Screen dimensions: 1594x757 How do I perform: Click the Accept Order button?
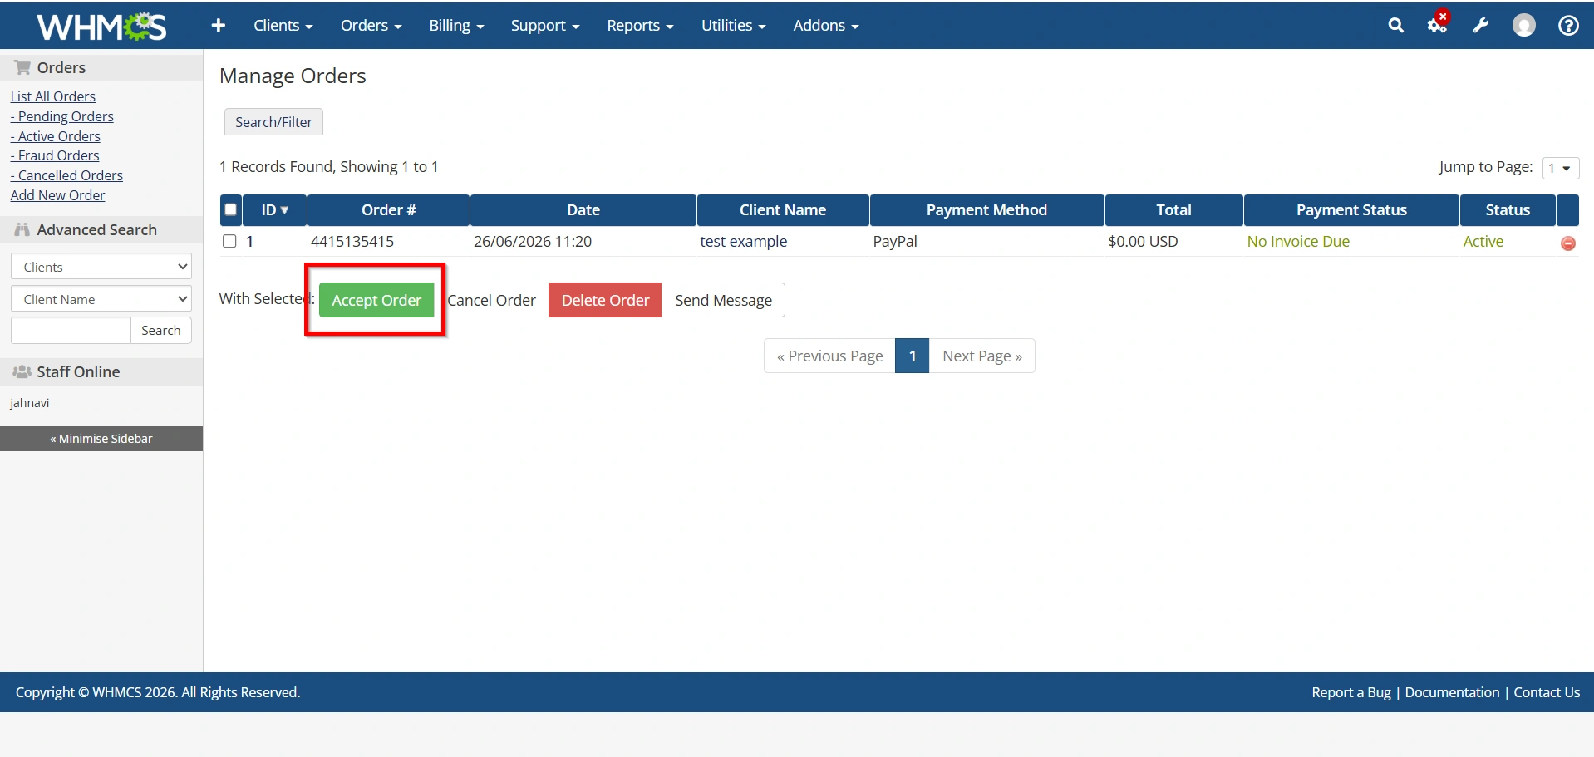tap(376, 301)
